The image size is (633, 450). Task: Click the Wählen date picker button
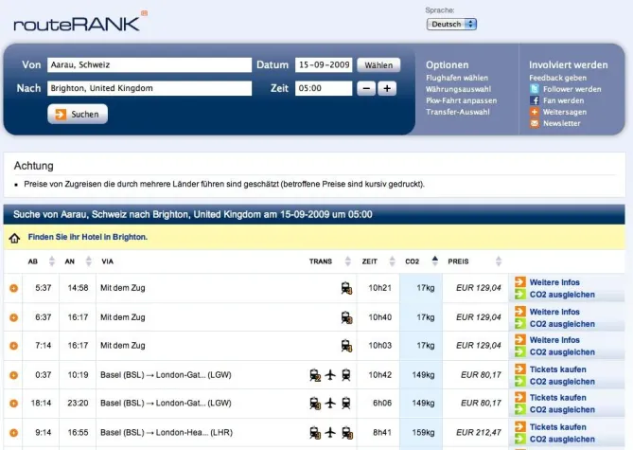click(x=378, y=65)
